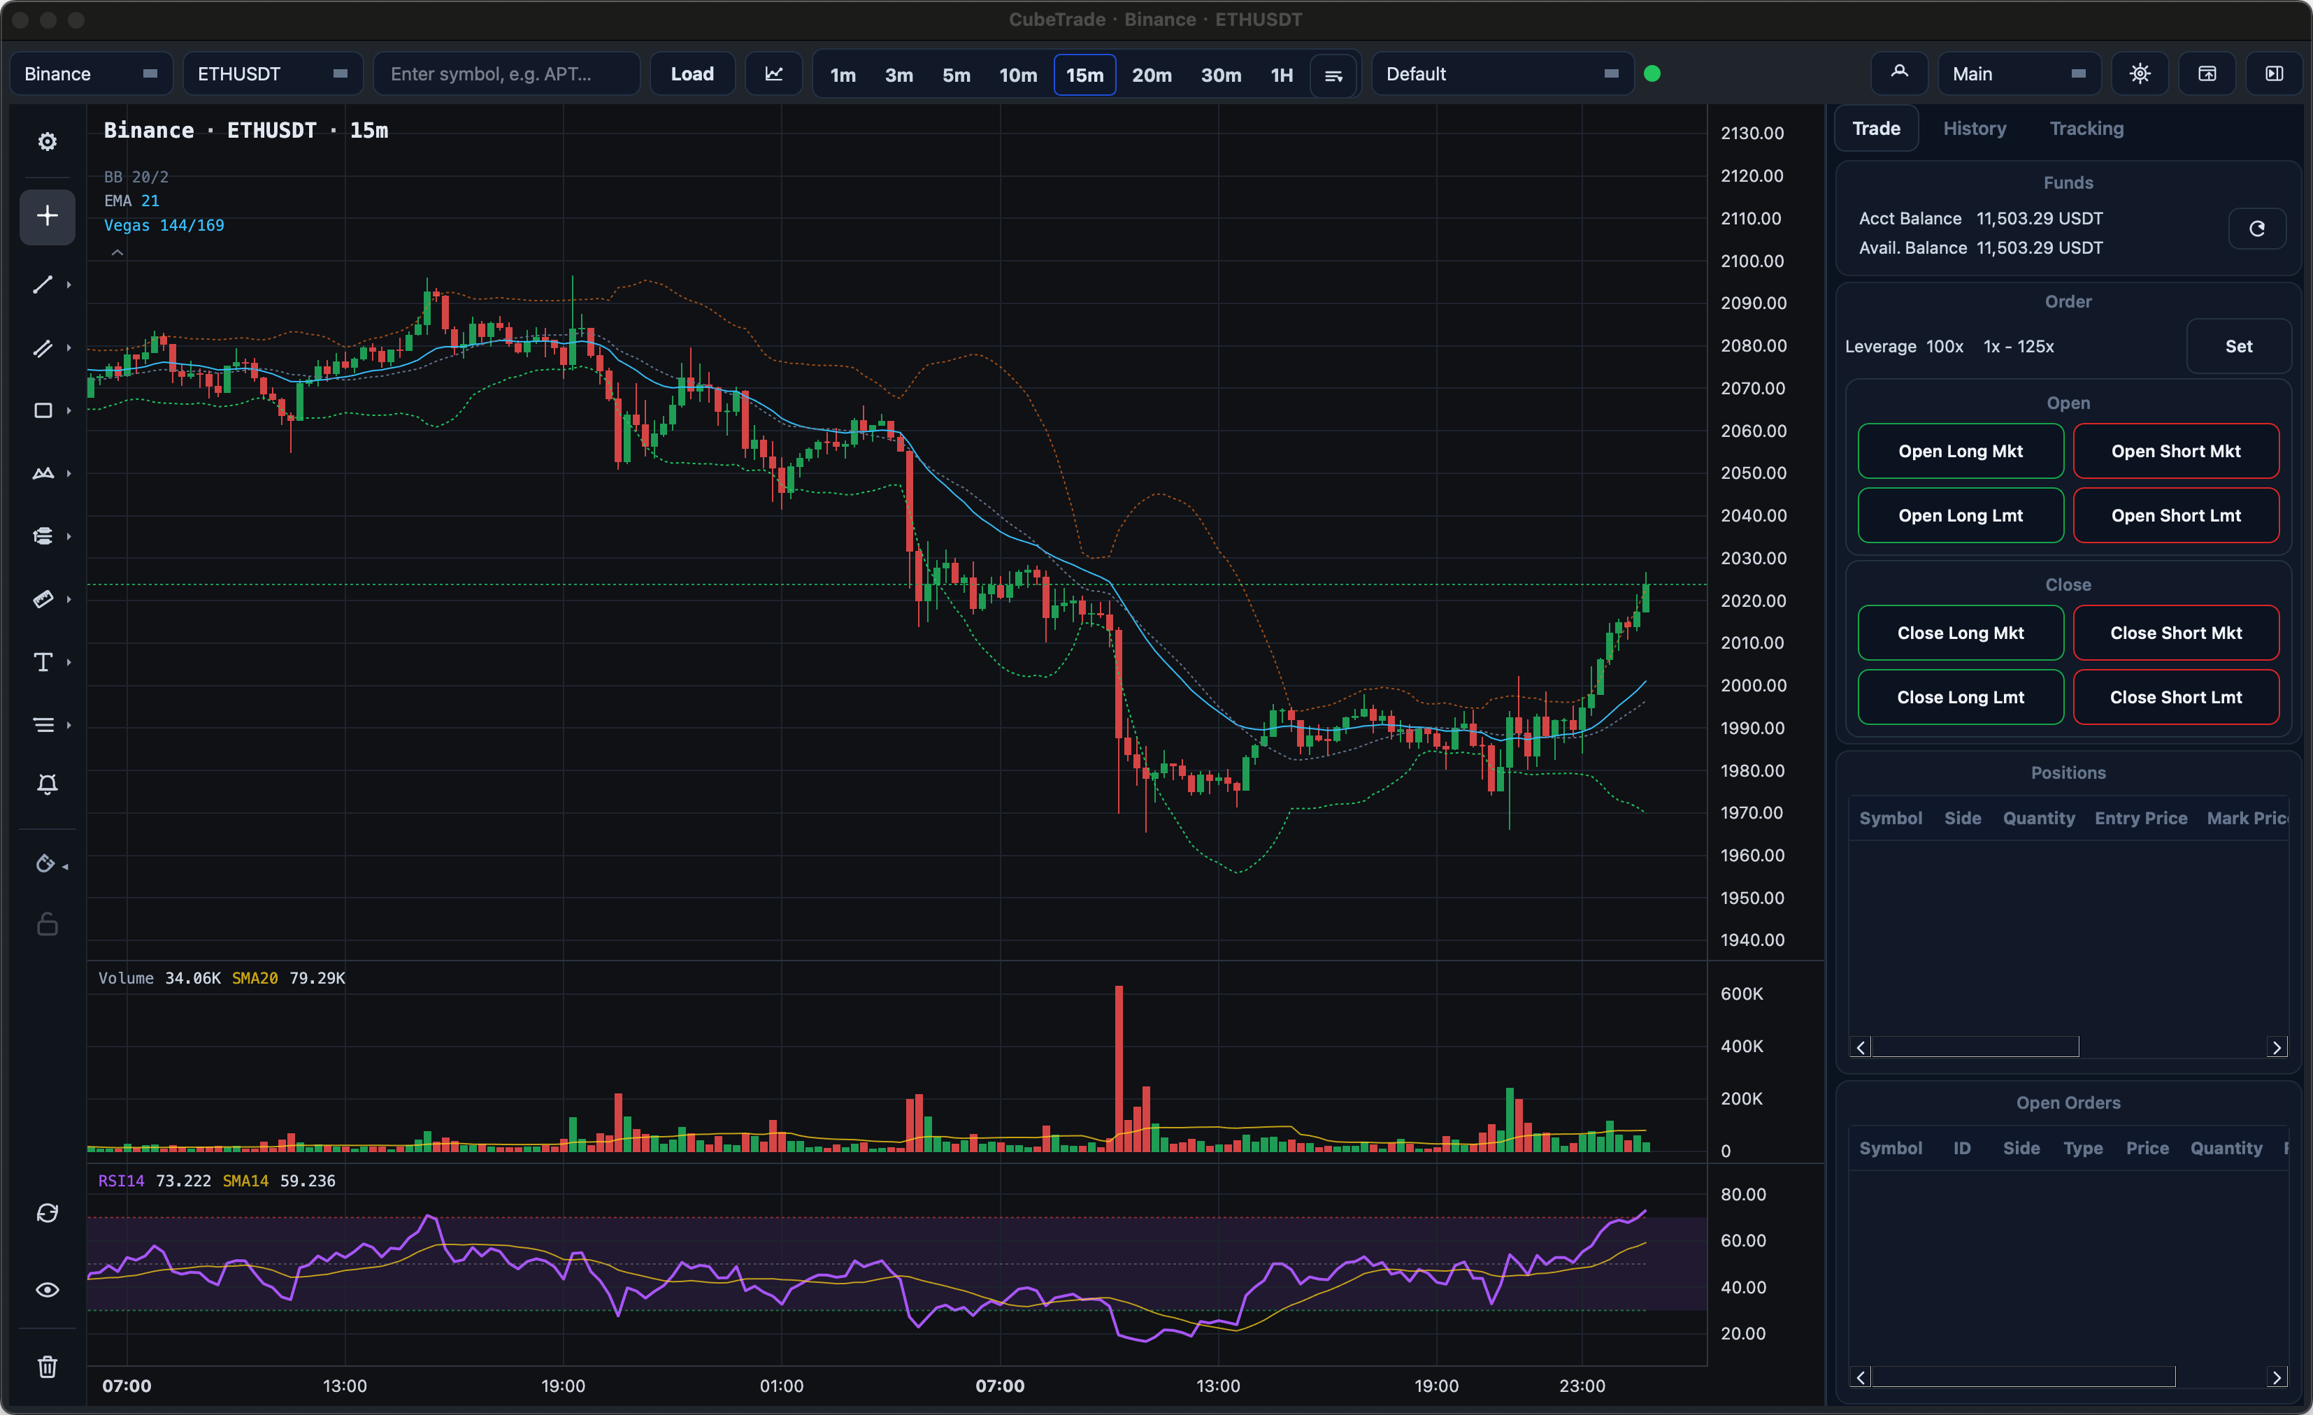The image size is (2313, 1415).
Task: Switch to the Tracking tab
Action: tap(2086, 129)
